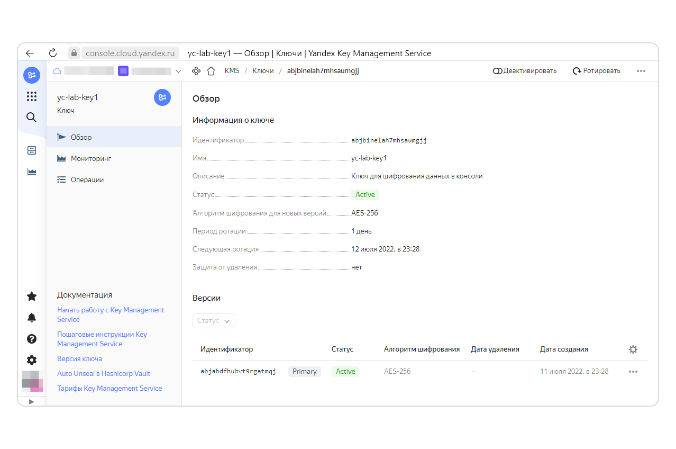This screenshot has height=449, width=676.
Task: Click the Дата создания column header
Action: point(564,349)
